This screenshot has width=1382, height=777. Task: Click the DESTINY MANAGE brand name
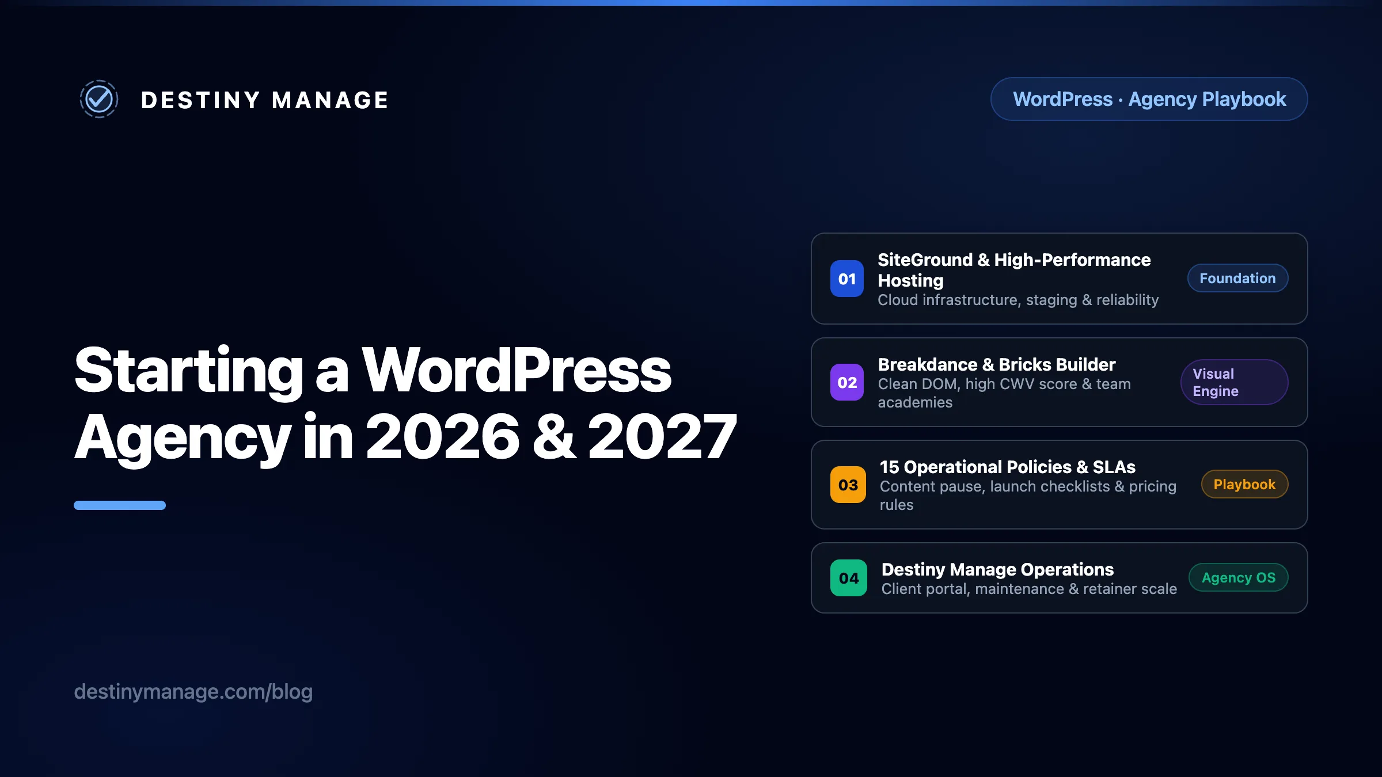pyautogui.click(x=265, y=100)
